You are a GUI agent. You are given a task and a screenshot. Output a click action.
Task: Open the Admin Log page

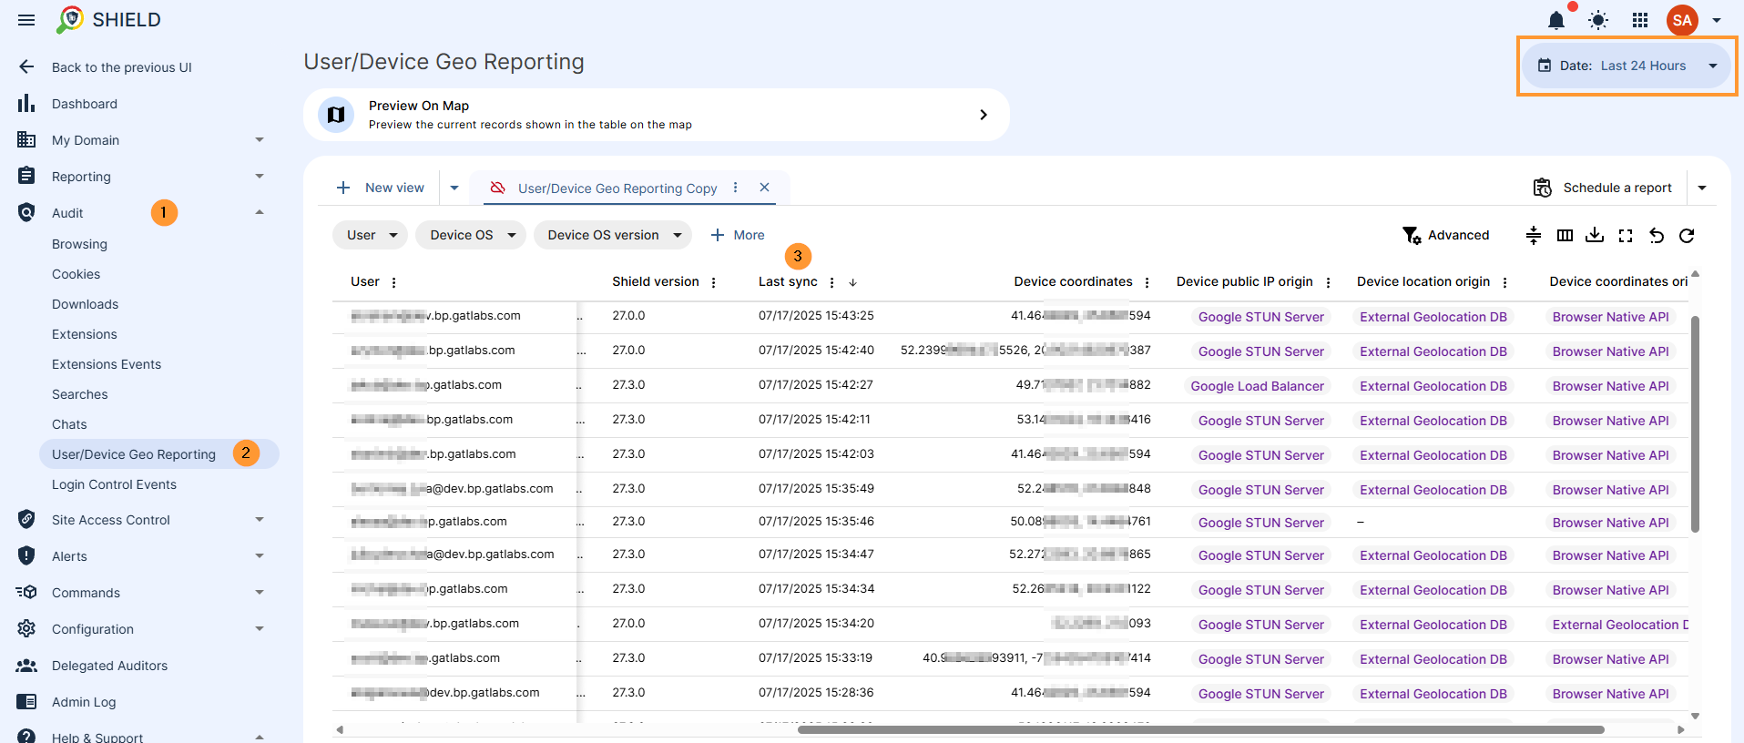pyautogui.click(x=83, y=702)
